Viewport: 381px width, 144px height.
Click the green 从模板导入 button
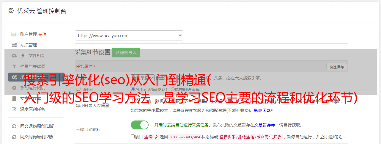click(126, 53)
